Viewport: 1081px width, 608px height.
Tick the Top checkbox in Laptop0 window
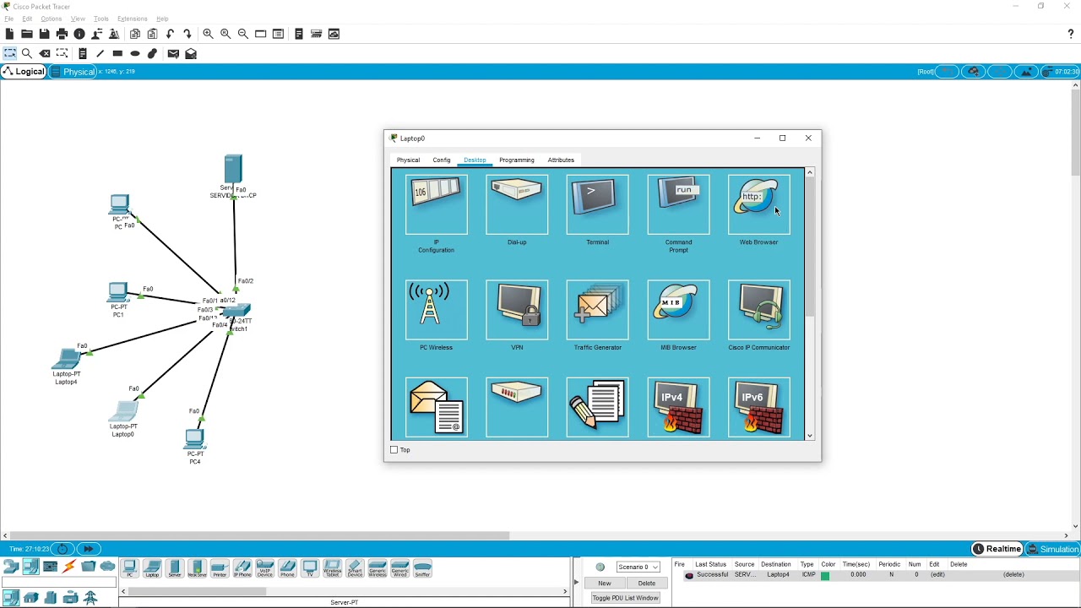click(x=394, y=450)
